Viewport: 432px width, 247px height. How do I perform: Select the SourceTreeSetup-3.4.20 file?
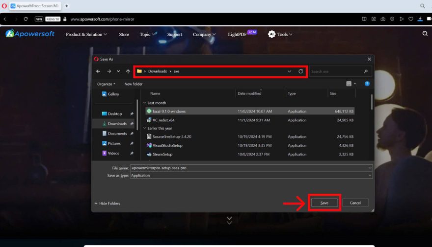[x=172, y=137]
